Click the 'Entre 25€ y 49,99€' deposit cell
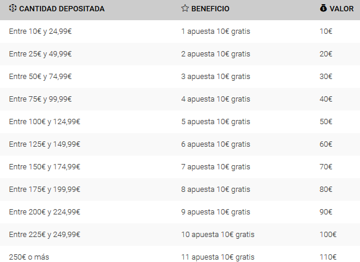This screenshot has height=262, width=360. pyautogui.click(x=40, y=54)
